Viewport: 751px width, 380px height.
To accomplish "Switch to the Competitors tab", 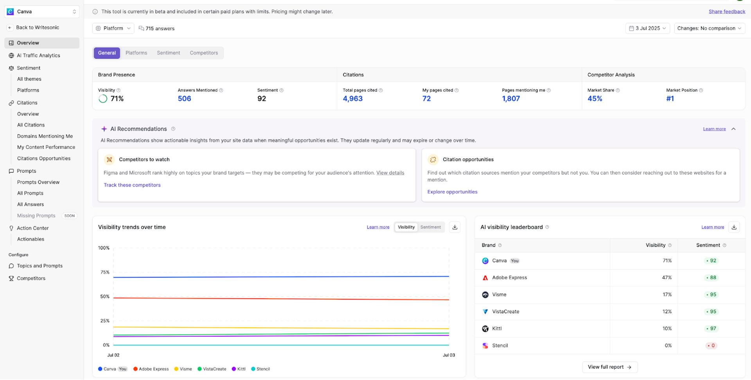I will click(x=204, y=53).
